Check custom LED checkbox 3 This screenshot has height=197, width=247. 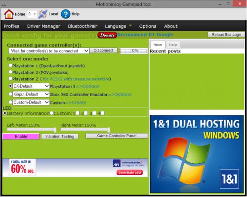click(94, 113)
